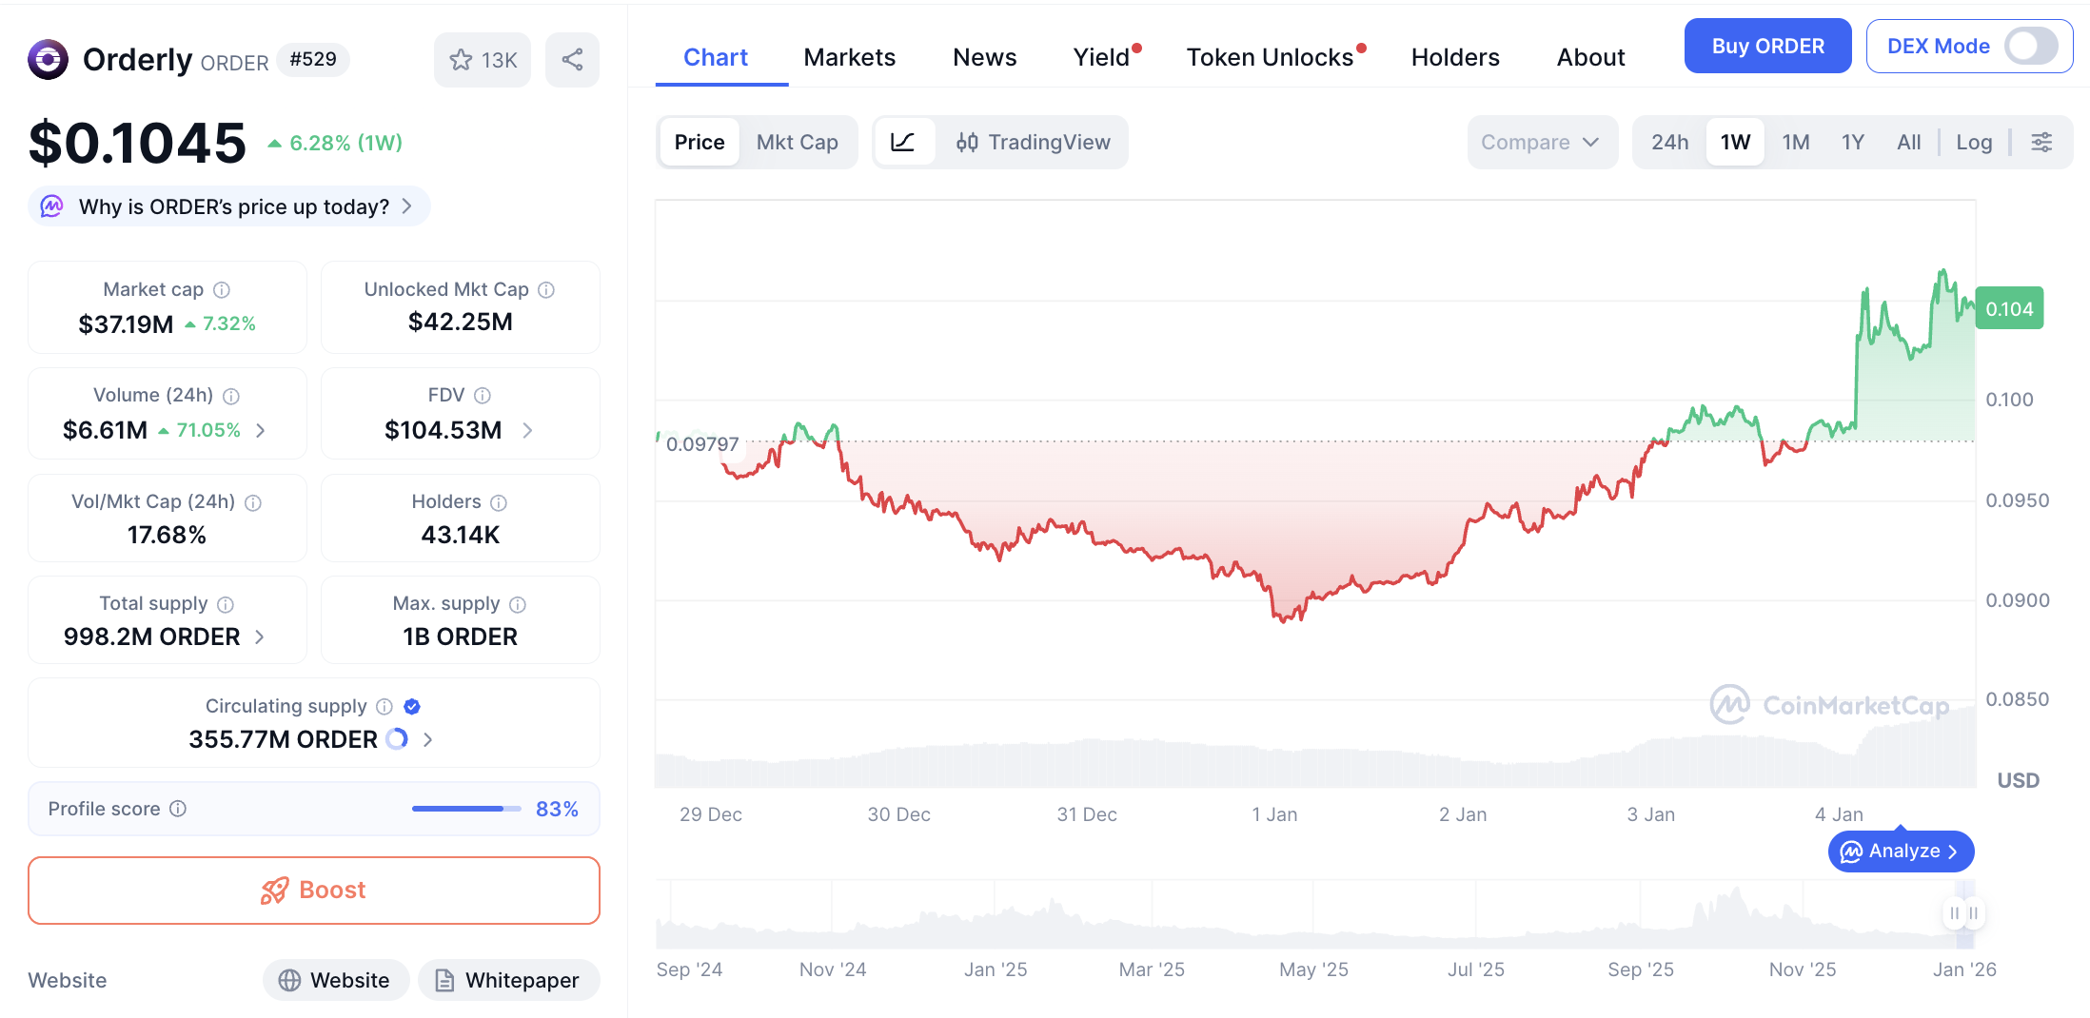Toggle DEX Mode switch
Viewport: 2090px width, 1018px height.
tap(2030, 46)
